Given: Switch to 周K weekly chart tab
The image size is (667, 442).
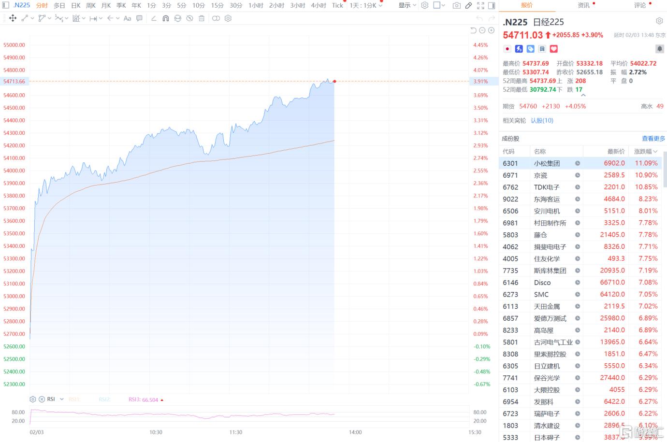Looking at the screenshot, I should [x=91, y=5].
